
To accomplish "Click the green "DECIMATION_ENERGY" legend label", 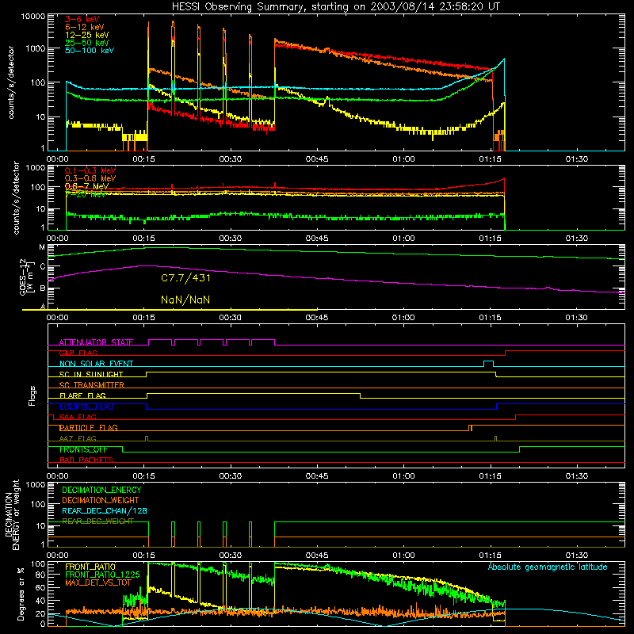I will pyautogui.click(x=101, y=490).
